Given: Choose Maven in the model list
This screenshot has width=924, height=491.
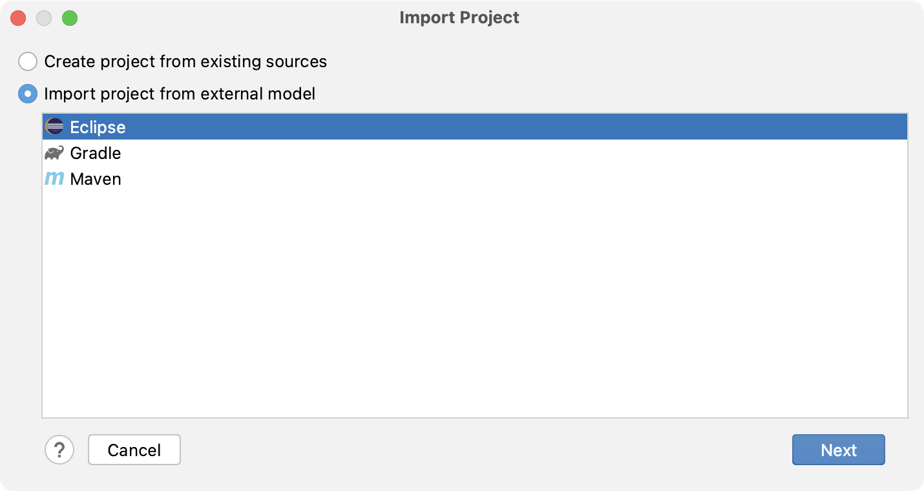Looking at the screenshot, I should pos(475,179).
